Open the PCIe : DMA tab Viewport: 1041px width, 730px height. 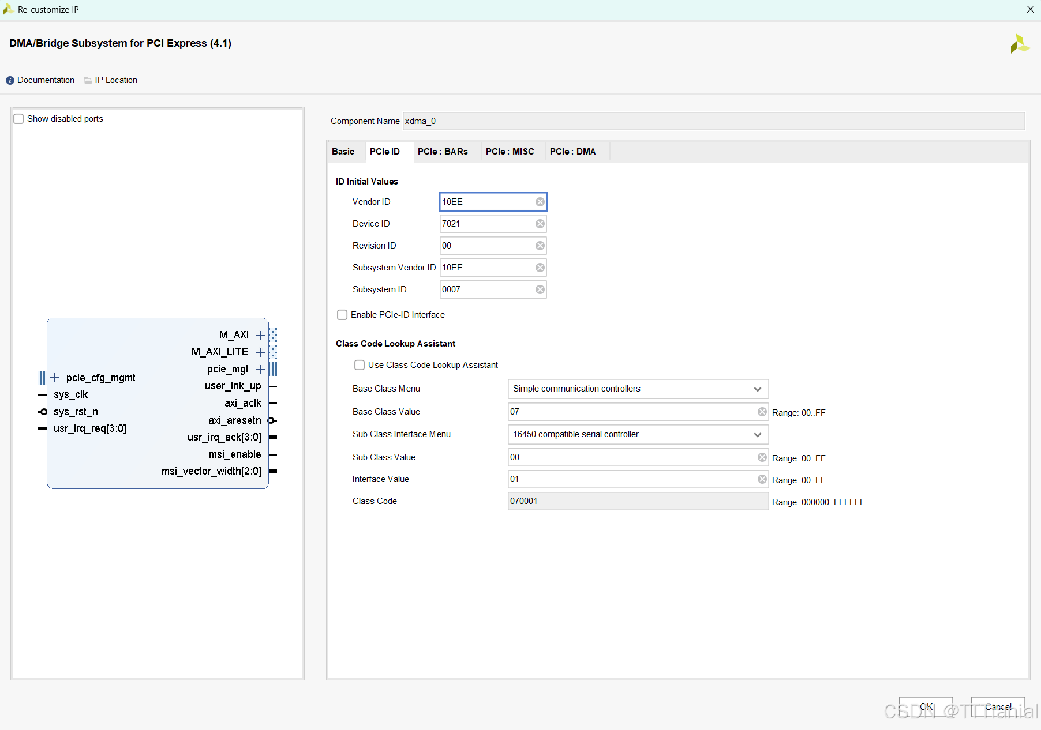(573, 152)
